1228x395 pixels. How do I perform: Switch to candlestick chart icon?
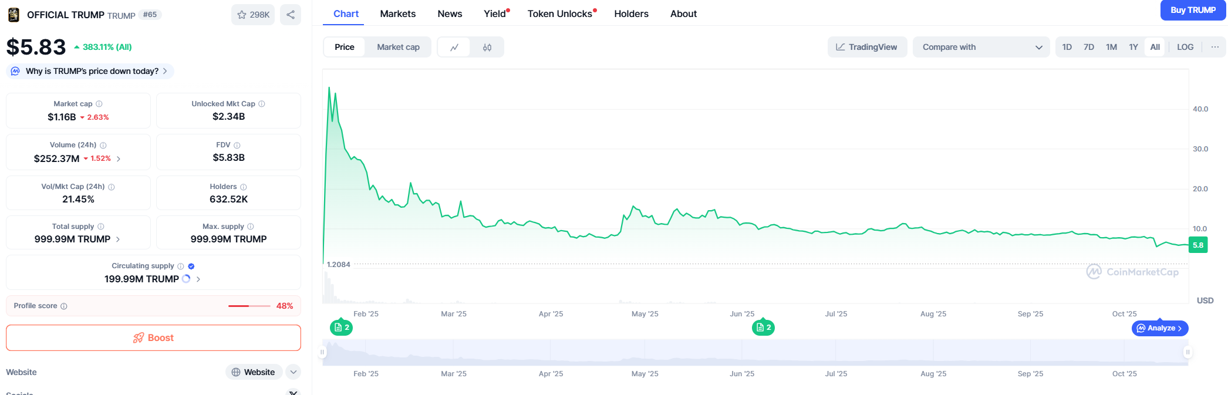click(487, 48)
